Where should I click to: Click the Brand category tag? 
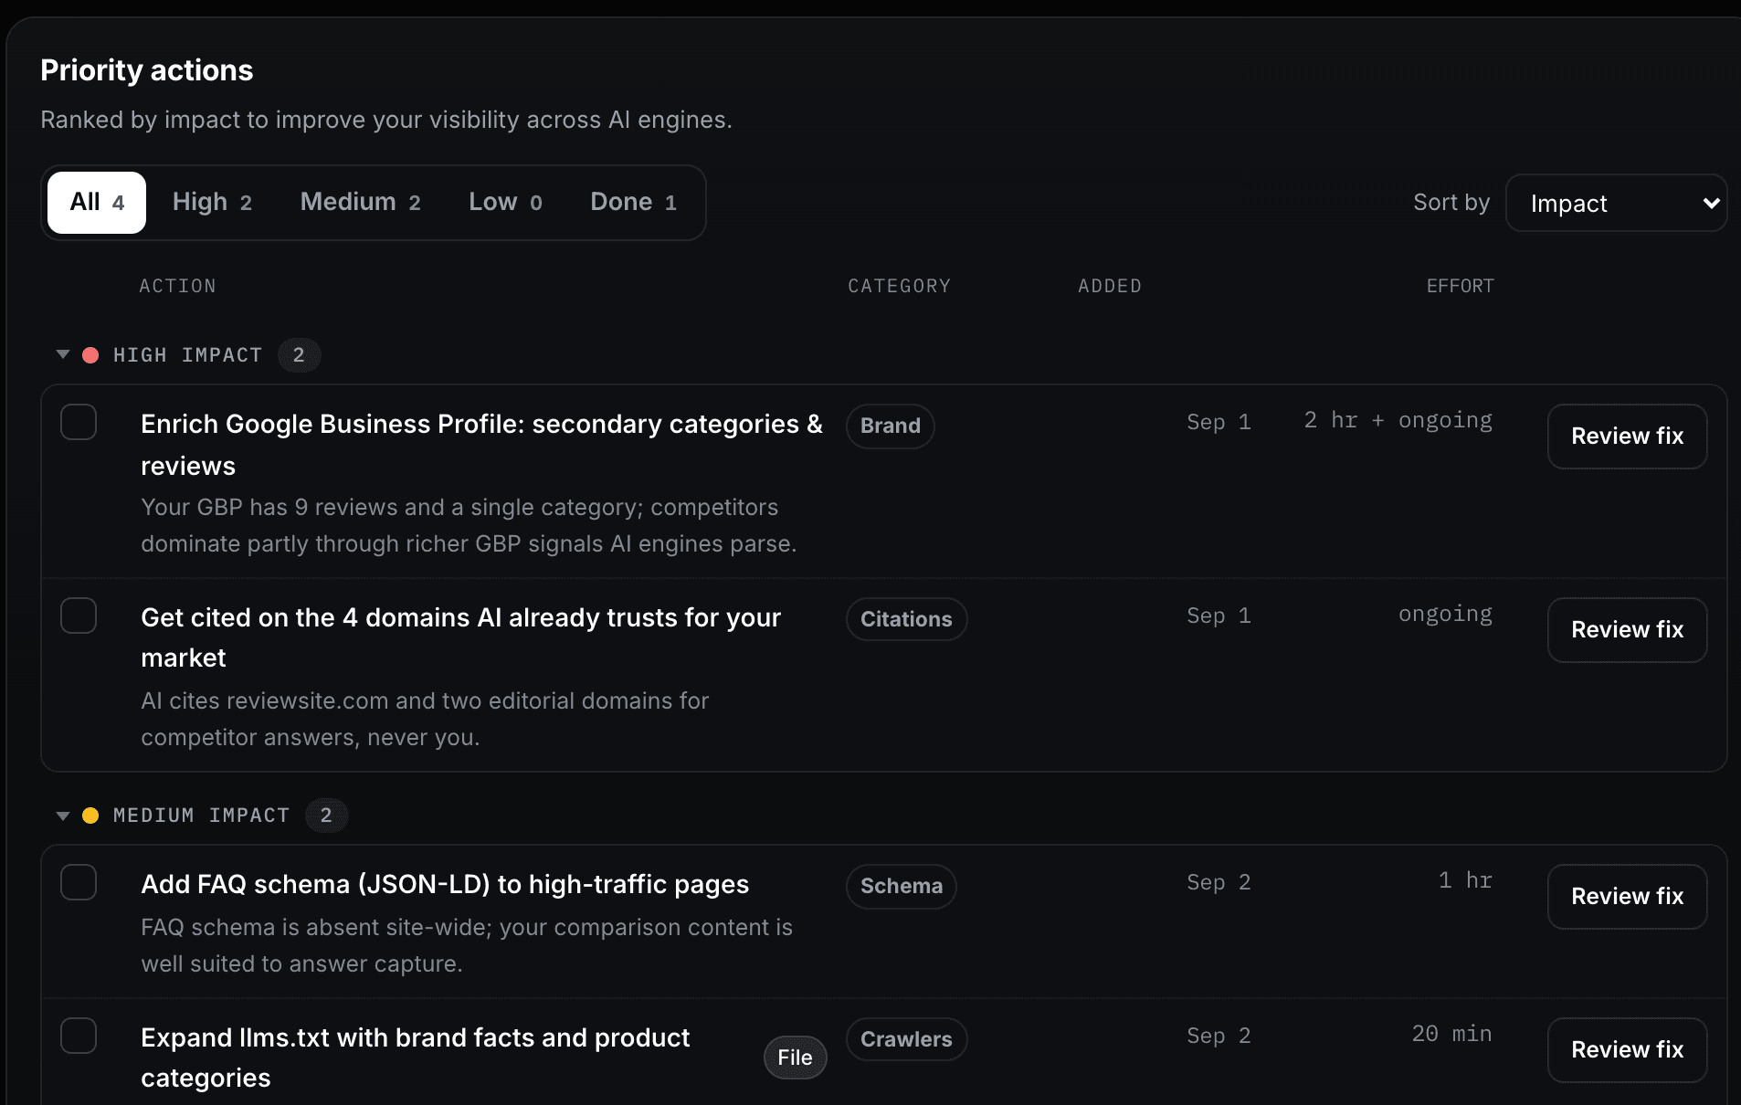coord(890,426)
